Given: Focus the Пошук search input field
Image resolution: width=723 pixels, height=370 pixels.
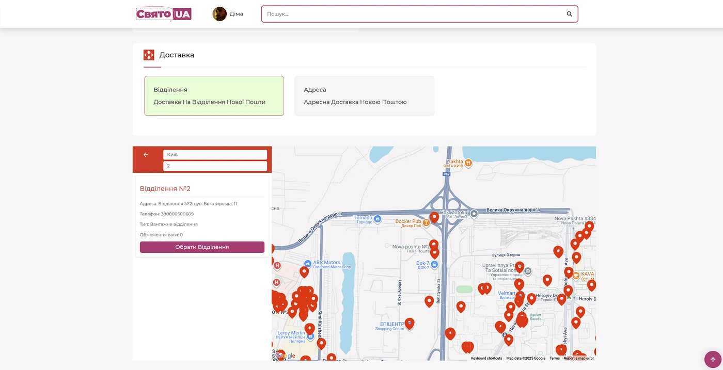Looking at the screenshot, I should click(413, 14).
